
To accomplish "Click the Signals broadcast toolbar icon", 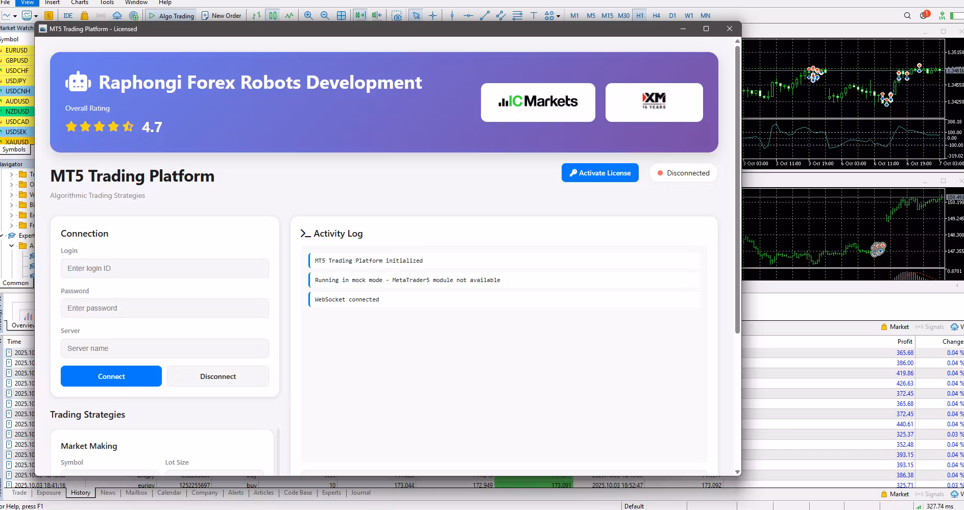I will pos(101,16).
